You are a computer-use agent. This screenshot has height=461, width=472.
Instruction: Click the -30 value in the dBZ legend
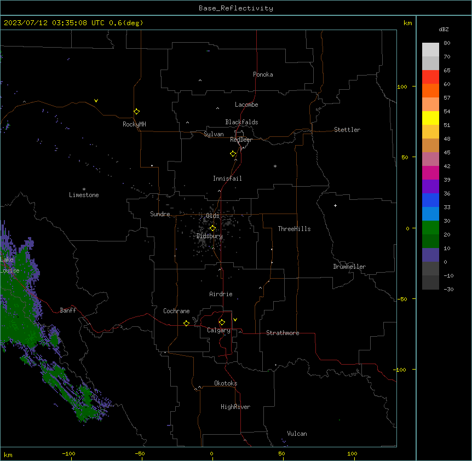pyautogui.click(x=448, y=290)
